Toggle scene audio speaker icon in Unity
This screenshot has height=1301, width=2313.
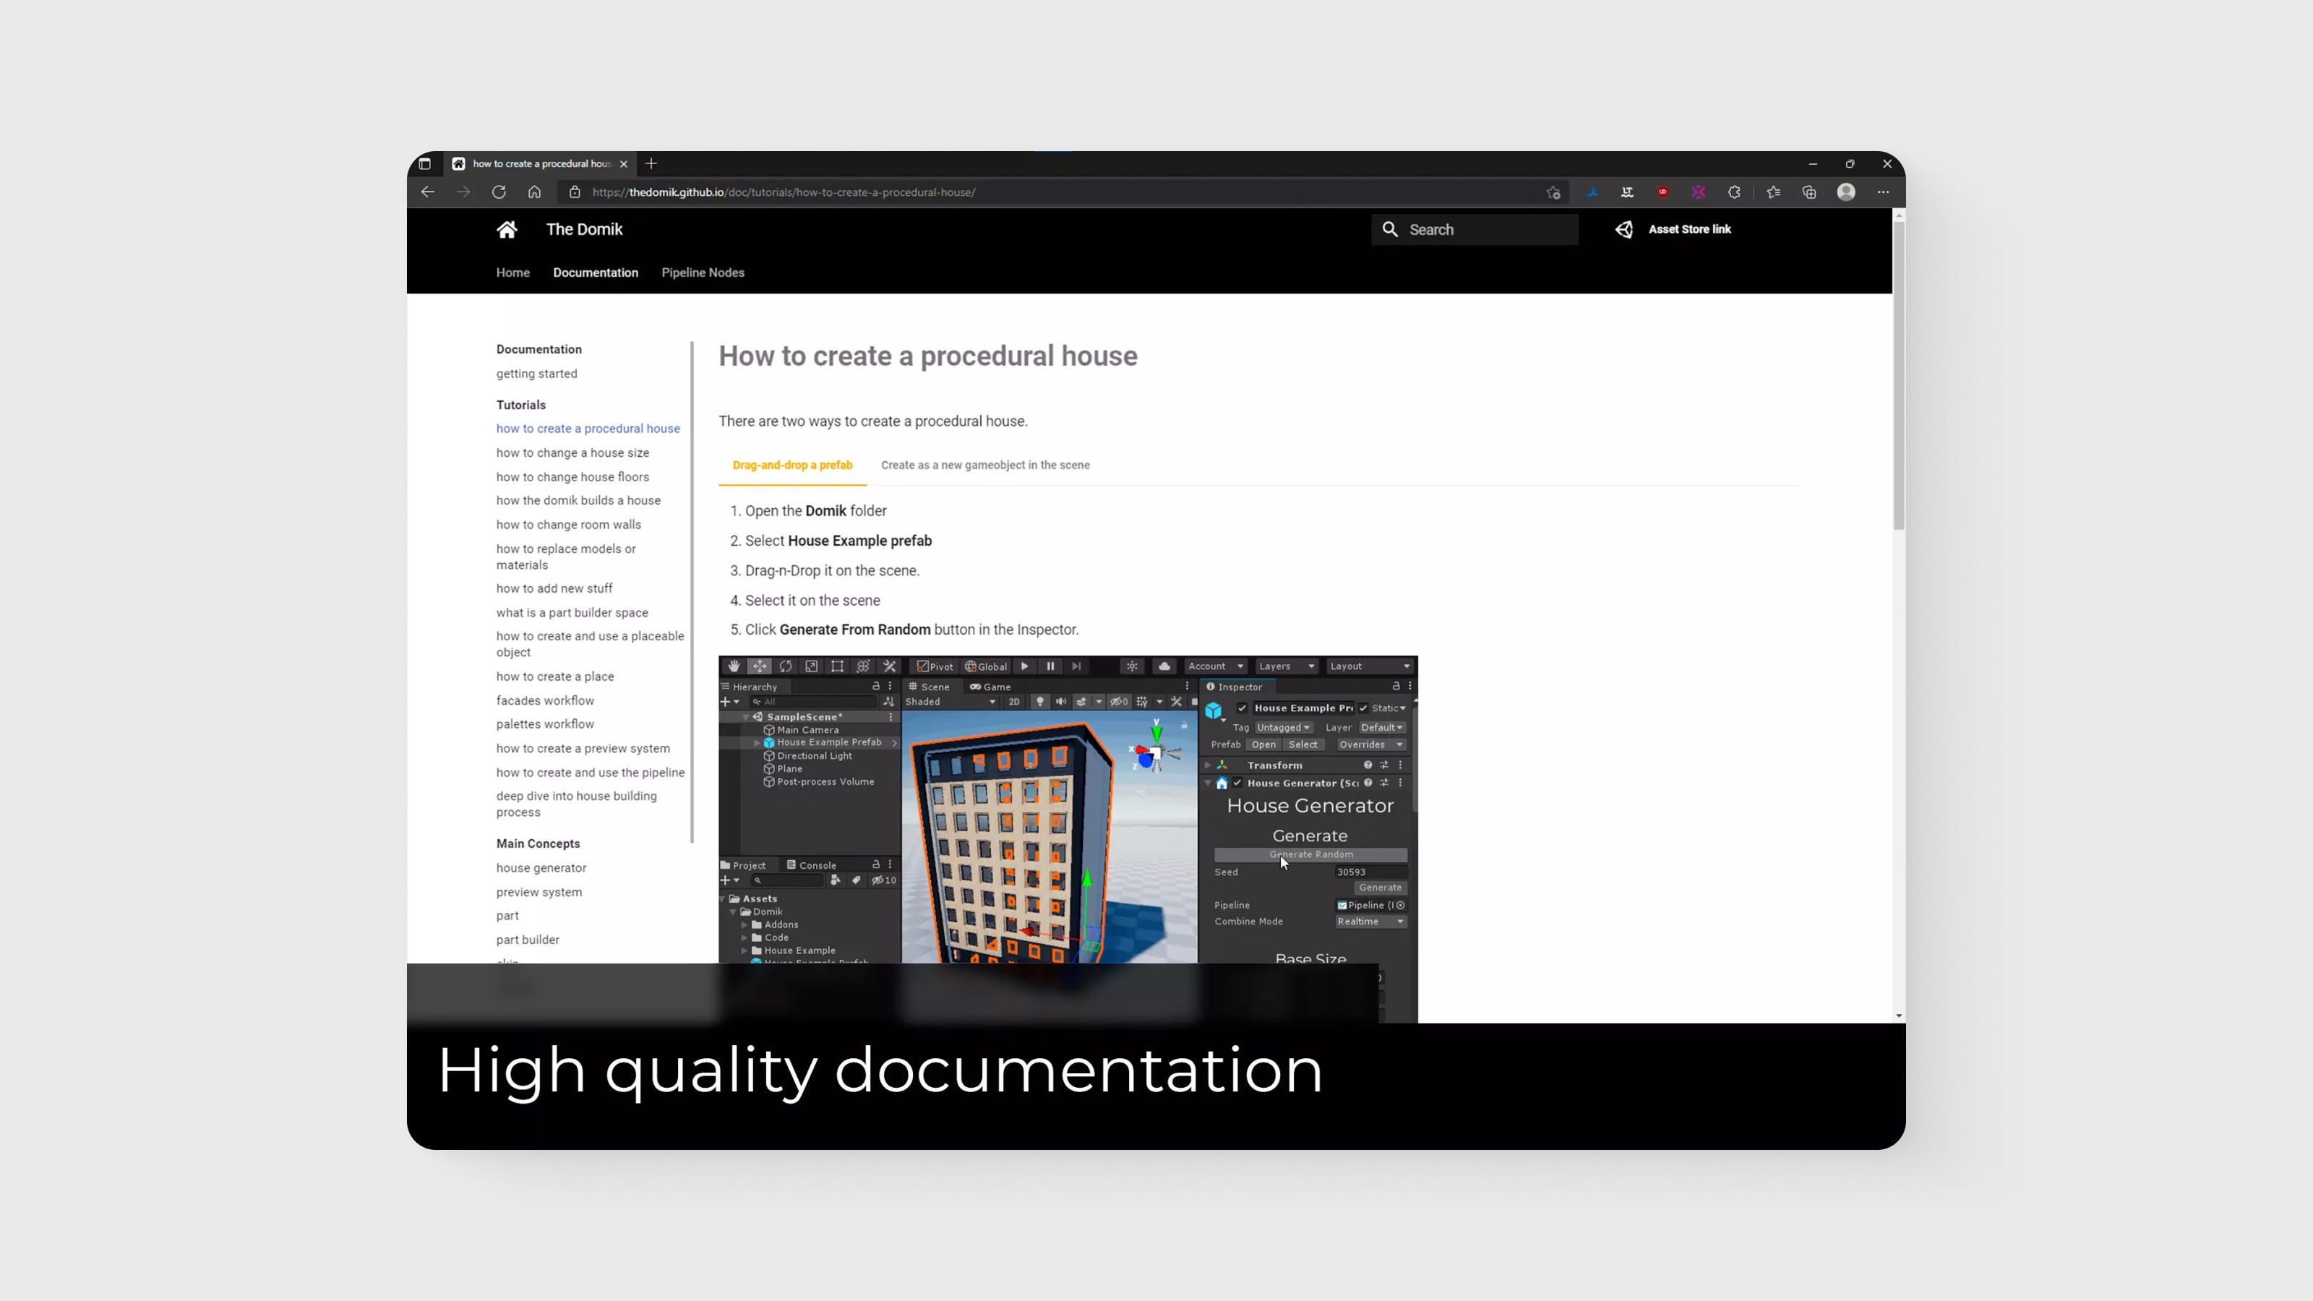(1060, 702)
